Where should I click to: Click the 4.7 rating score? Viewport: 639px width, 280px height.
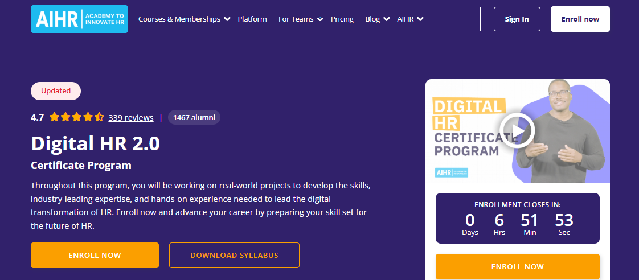tap(37, 118)
